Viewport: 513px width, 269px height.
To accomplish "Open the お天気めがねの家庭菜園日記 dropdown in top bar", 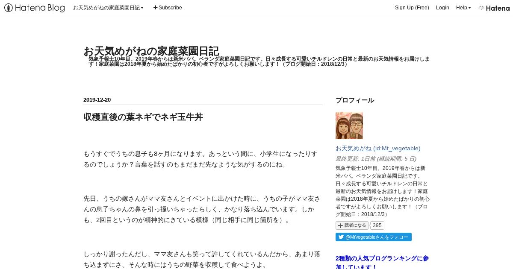I will click(x=108, y=8).
